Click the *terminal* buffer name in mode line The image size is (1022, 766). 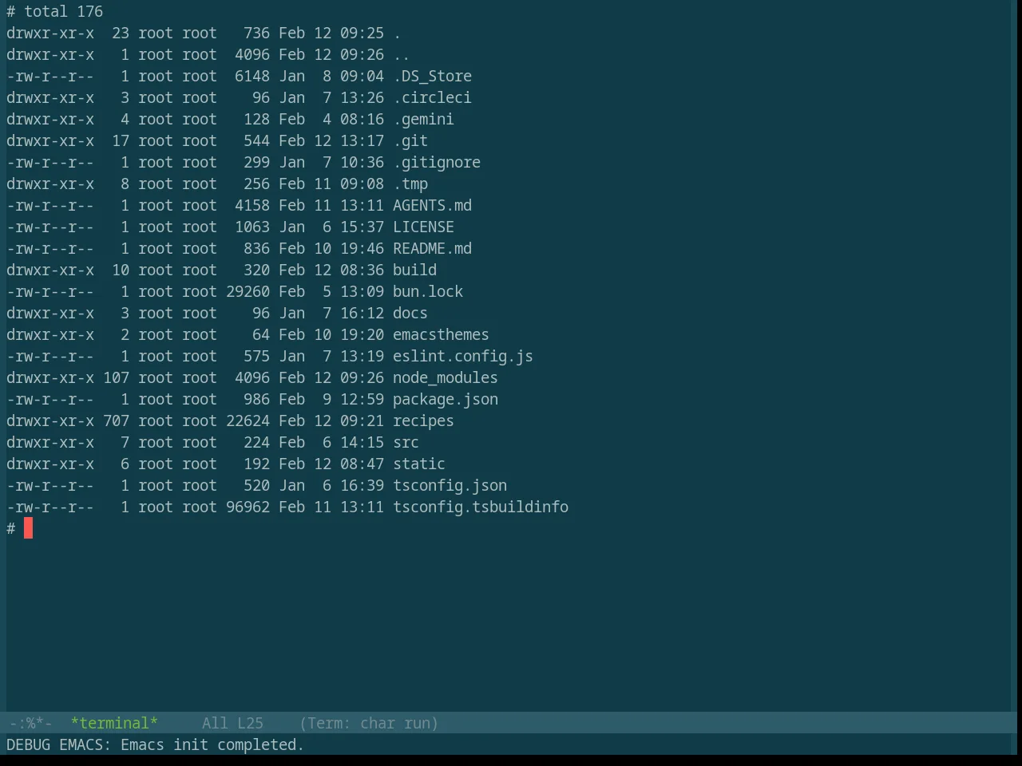[114, 723]
